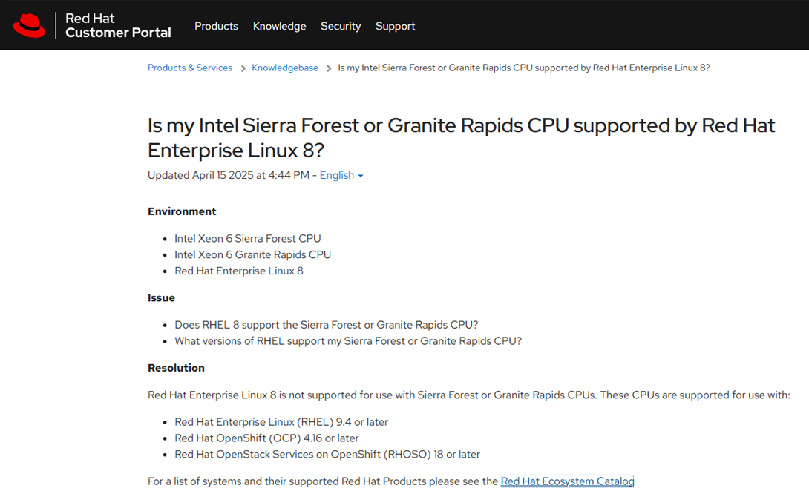Open the Security menu
This screenshot has height=497, width=809.
[x=341, y=26]
